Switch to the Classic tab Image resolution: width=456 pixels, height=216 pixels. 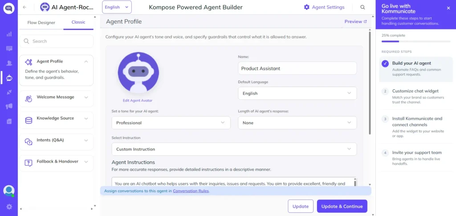(78, 22)
